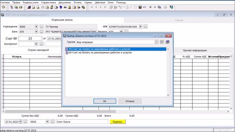Click the ГУ Пример name field
Viewport: 235px width, 132px height.
(x=71, y=27)
